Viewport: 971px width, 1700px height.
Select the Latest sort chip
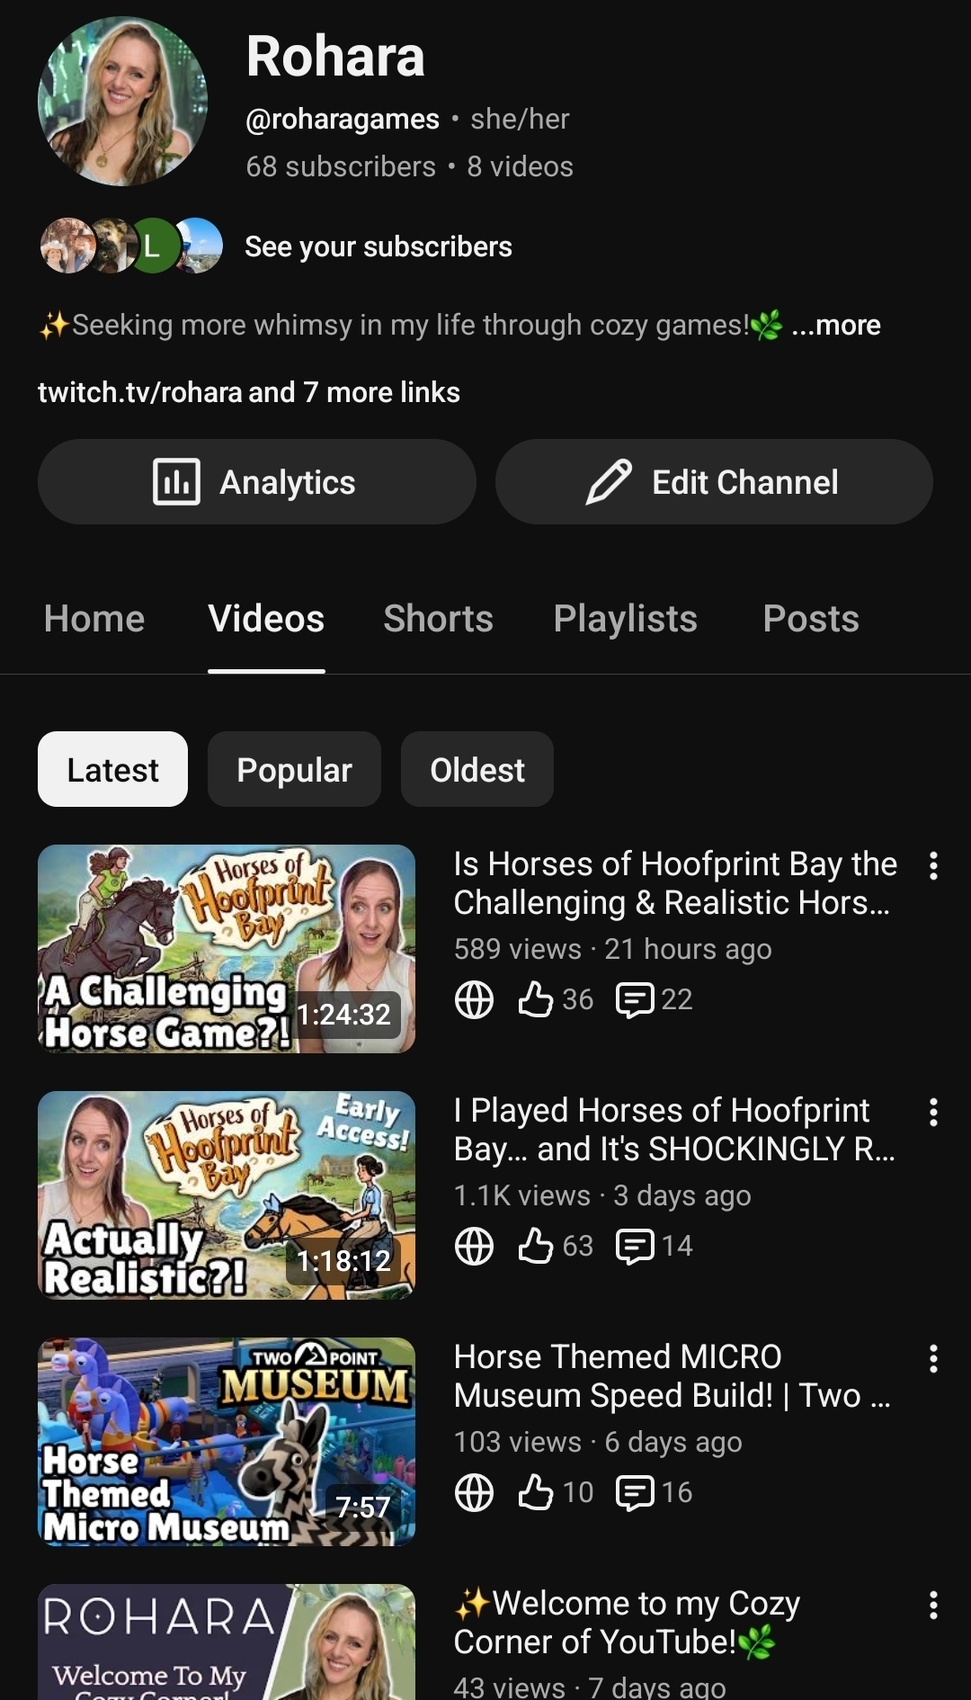click(x=112, y=769)
